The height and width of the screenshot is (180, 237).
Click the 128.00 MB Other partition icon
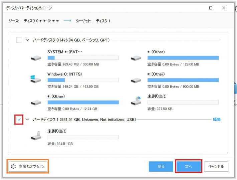pos(136,58)
